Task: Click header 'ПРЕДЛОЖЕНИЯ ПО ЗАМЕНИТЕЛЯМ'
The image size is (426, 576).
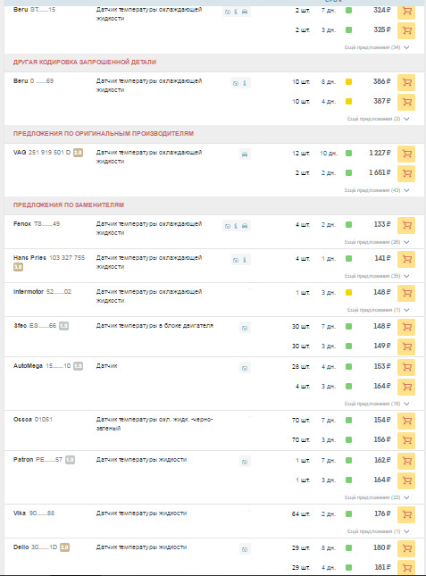Action: point(69,205)
